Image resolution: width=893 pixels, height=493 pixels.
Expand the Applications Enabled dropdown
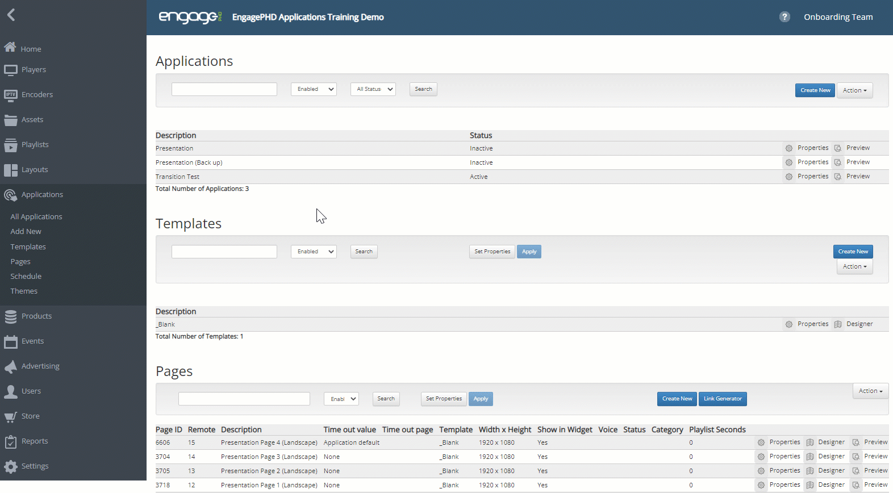click(314, 89)
